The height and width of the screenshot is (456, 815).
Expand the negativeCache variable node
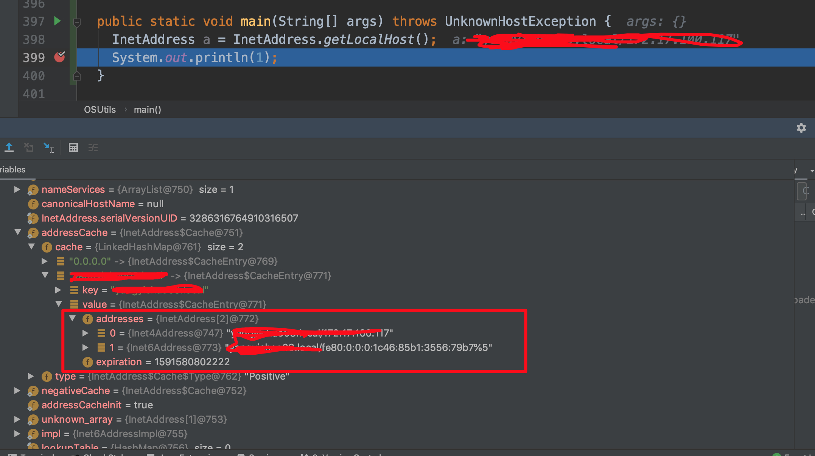pyautogui.click(x=17, y=391)
